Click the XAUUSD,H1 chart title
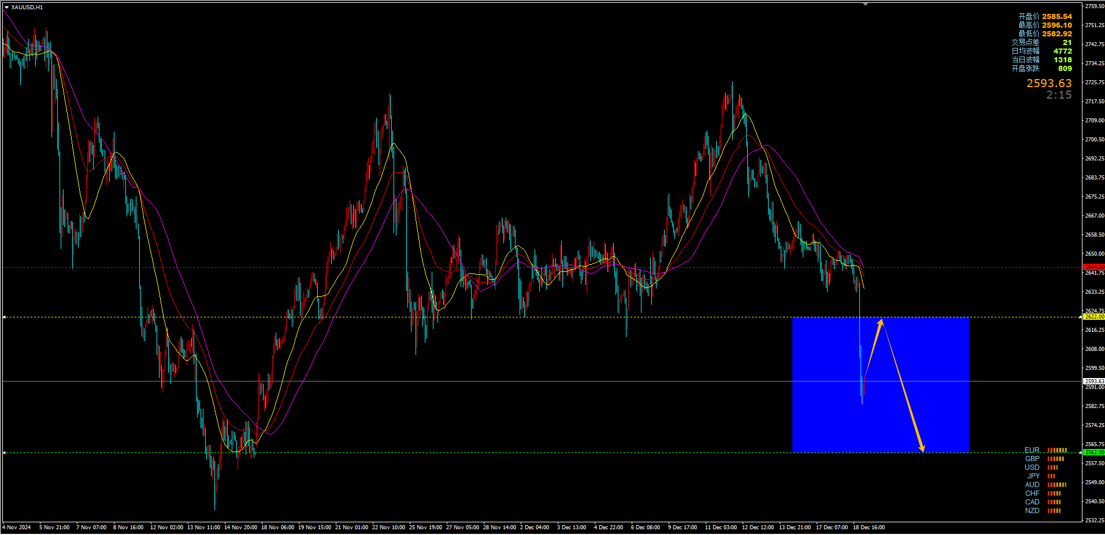 tap(27, 8)
